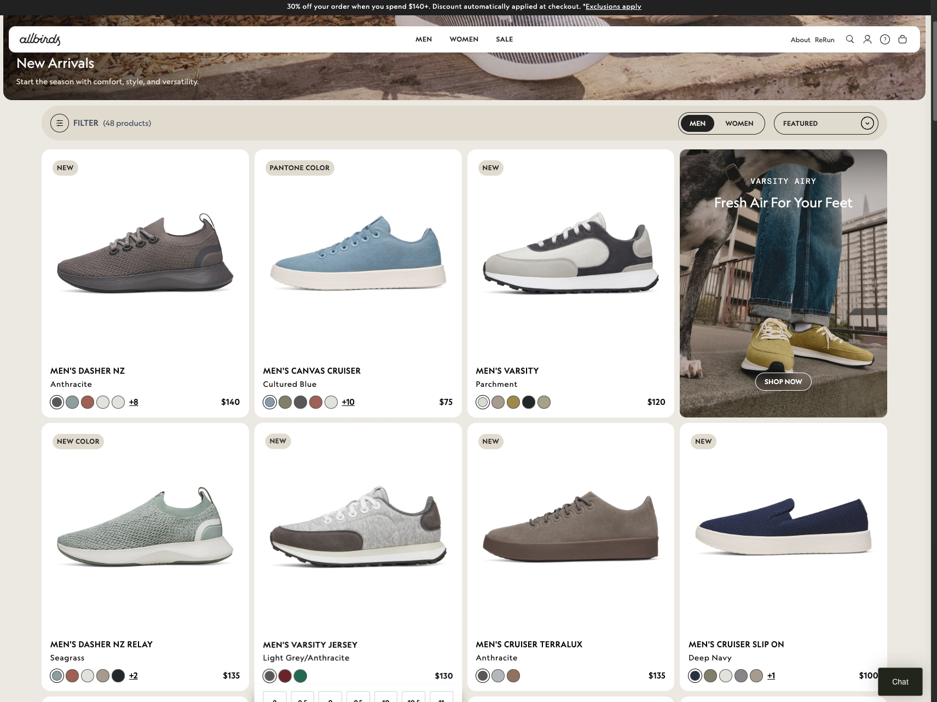
Task: Open Men's Canvas Cruiser shoe image
Action: pyautogui.click(x=358, y=253)
